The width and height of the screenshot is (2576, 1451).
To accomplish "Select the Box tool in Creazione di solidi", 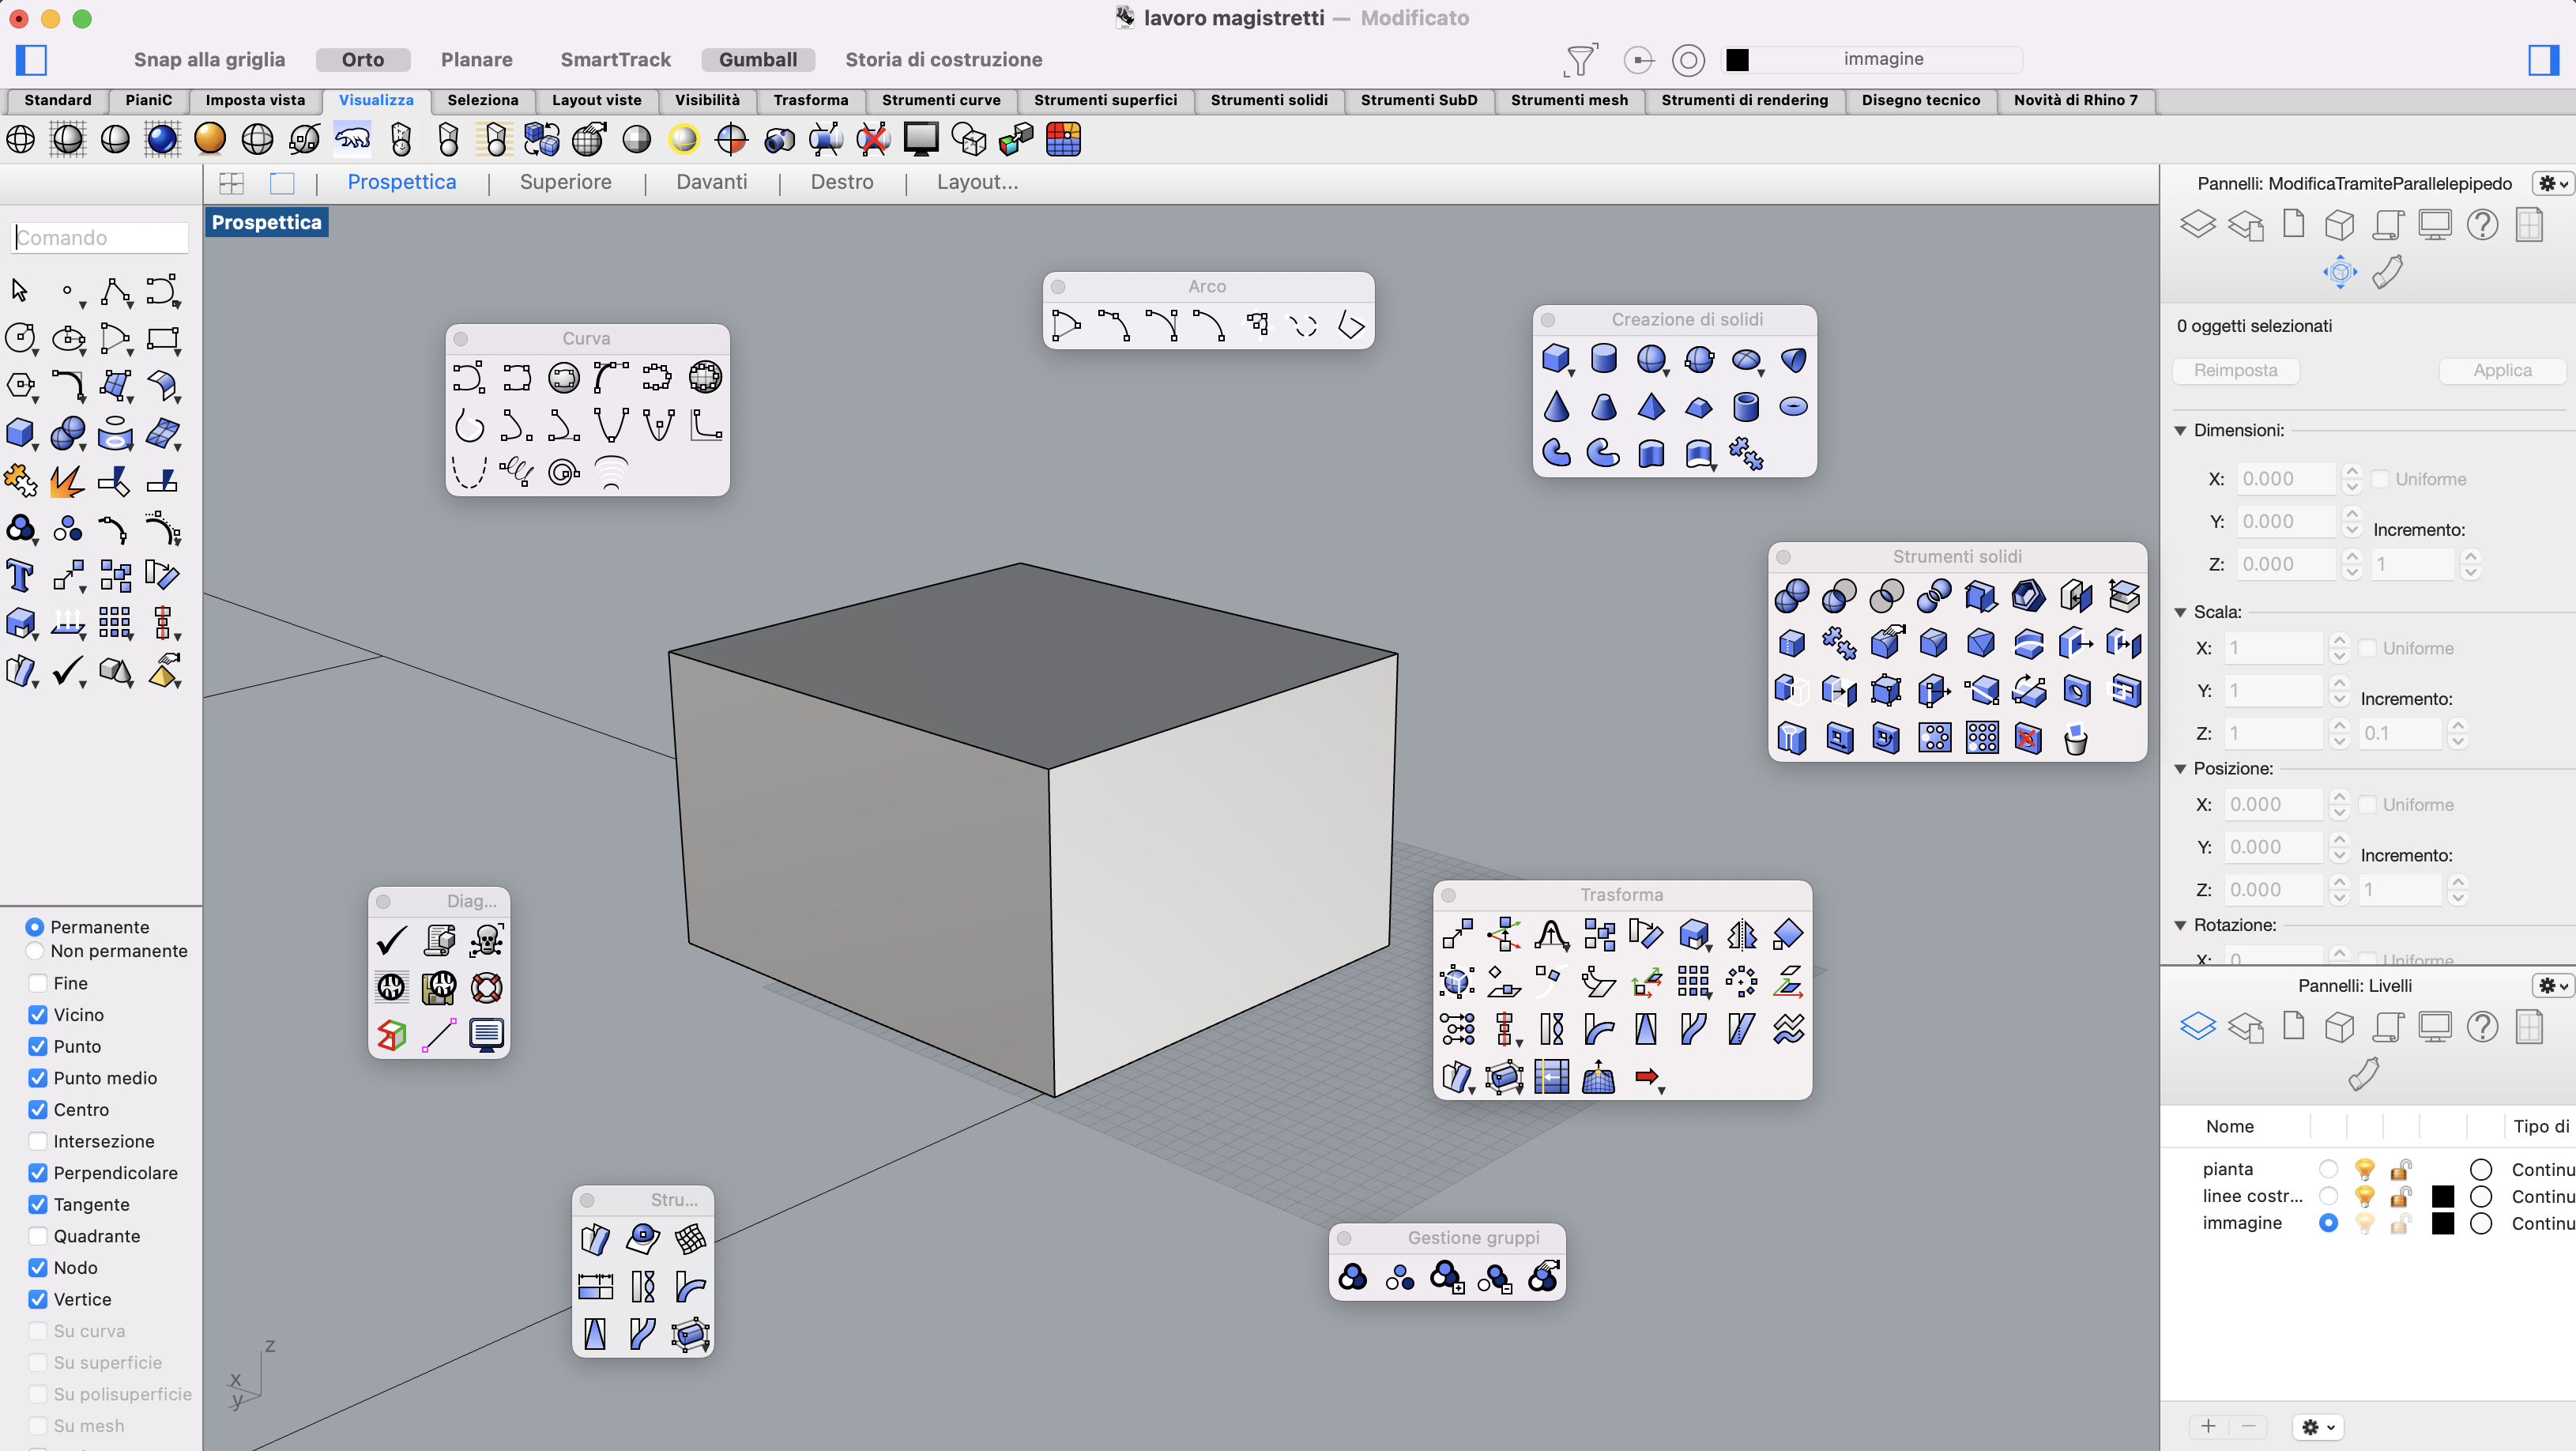I will 1555,358.
